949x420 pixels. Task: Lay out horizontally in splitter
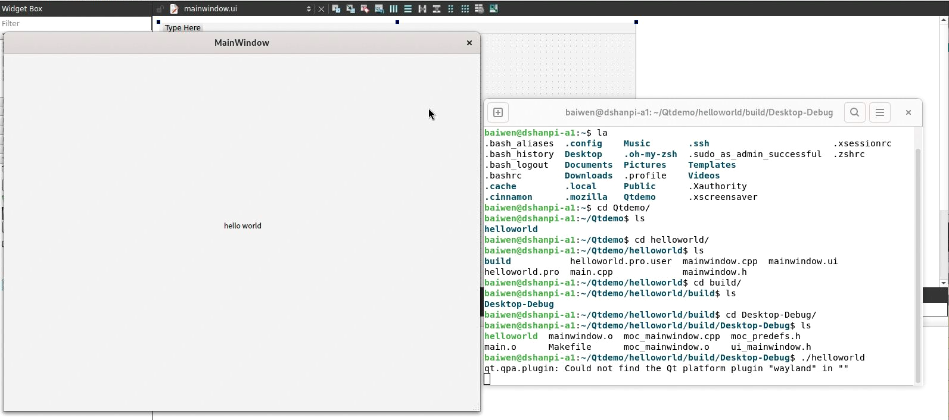pos(422,9)
